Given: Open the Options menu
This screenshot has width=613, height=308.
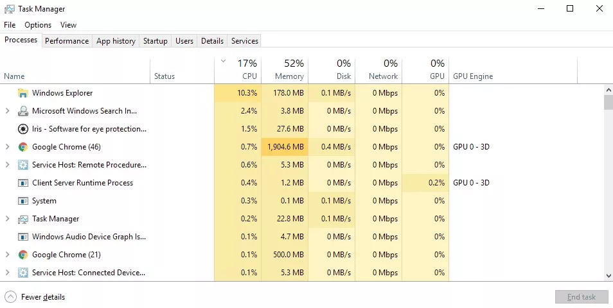Looking at the screenshot, I should pos(38,25).
